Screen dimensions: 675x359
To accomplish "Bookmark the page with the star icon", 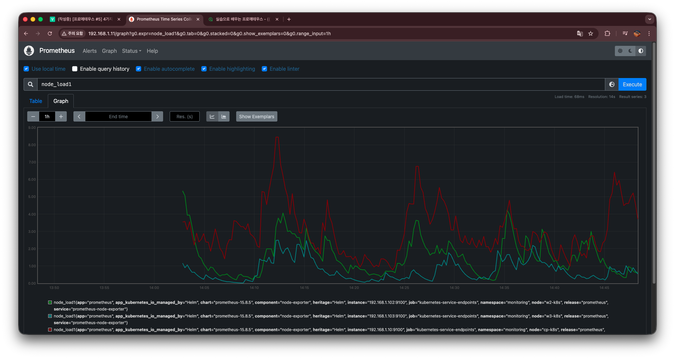I will coord(591,34).
